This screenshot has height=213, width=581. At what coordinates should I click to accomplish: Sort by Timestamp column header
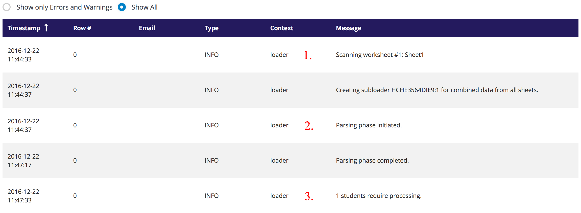point(24,28)
